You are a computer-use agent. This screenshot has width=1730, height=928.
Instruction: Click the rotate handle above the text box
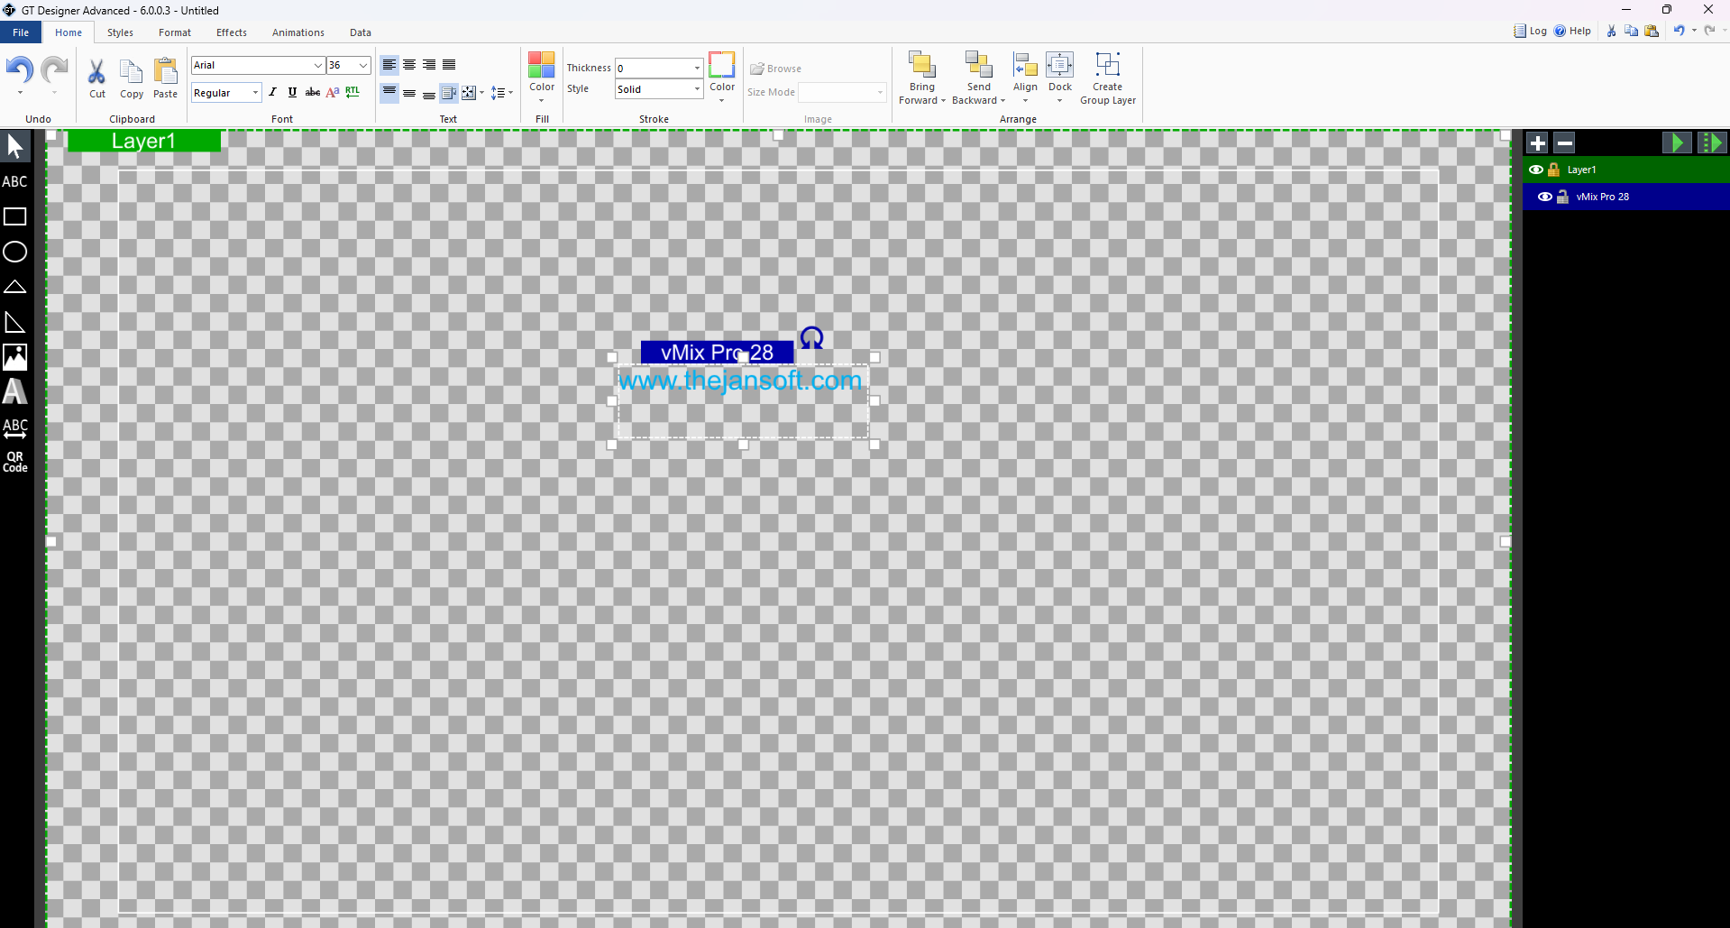[x=811, y=337]
